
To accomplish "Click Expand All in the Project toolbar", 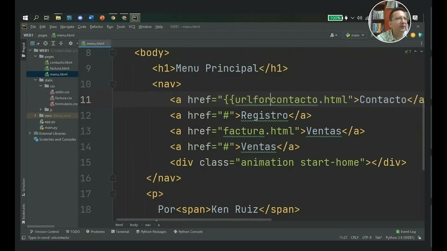I will (53, 44).
